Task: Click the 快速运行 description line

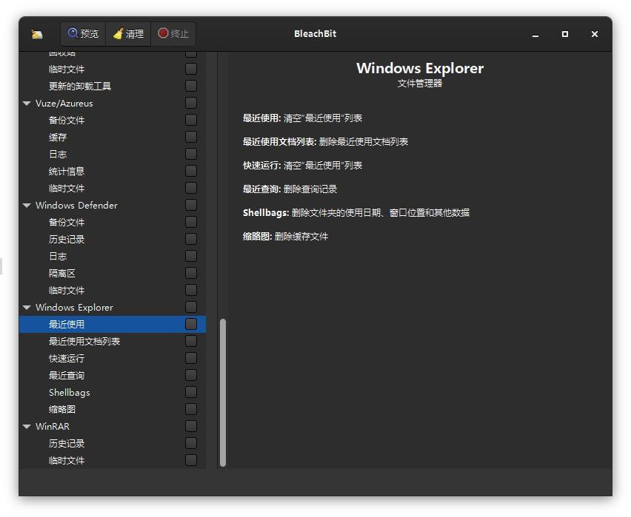Action: click(x=302, y=165)
